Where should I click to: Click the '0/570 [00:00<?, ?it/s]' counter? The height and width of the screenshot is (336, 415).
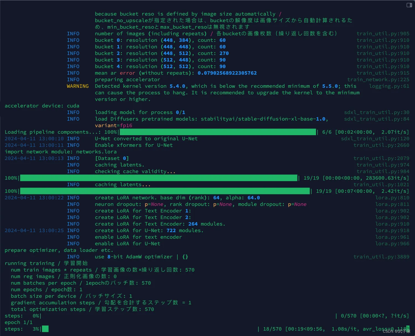click(375, 316)
